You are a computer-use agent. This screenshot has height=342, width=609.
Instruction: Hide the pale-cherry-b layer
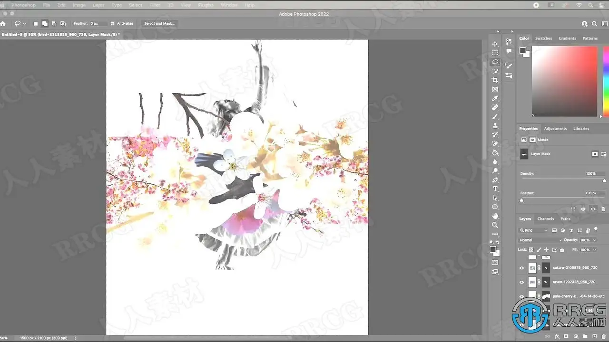pos(521,296)
